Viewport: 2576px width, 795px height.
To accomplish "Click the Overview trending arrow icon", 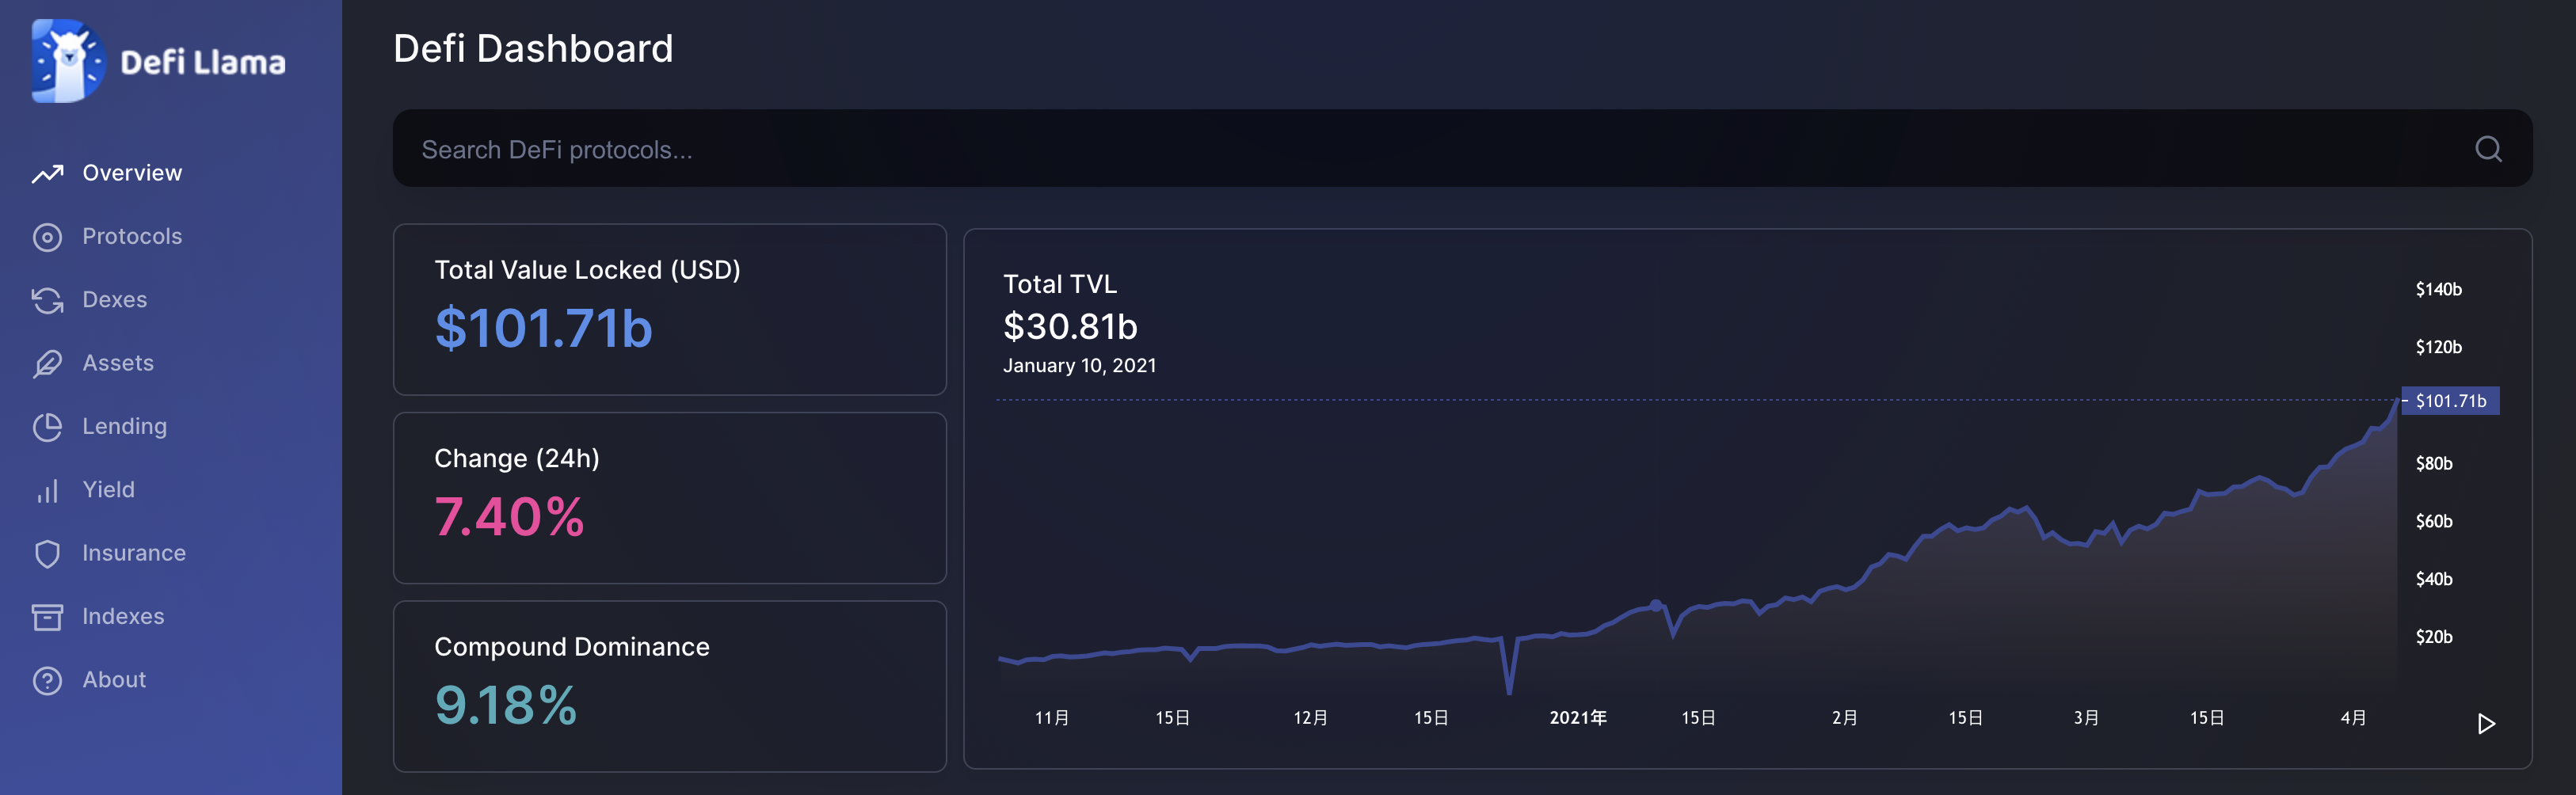I will tap(47, 174).
